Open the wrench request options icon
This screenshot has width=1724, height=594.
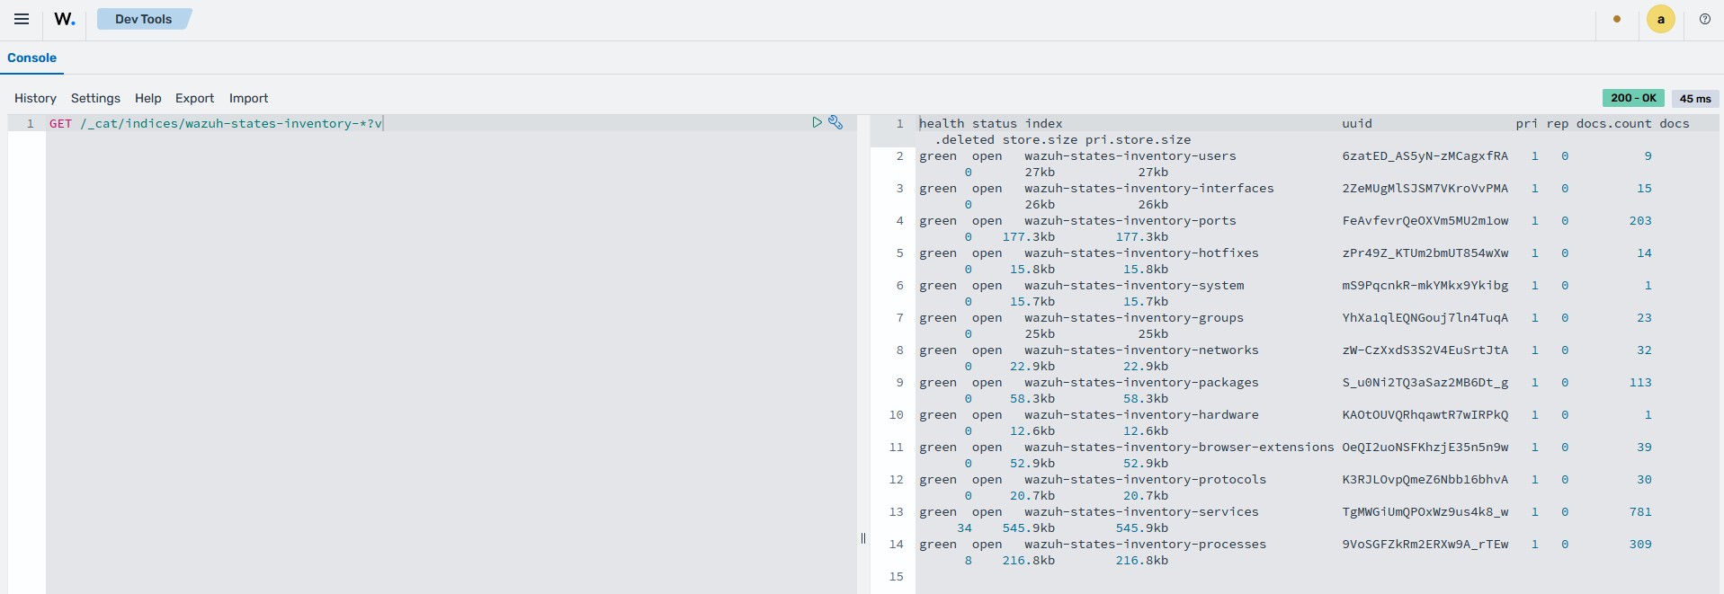point(835,122)
